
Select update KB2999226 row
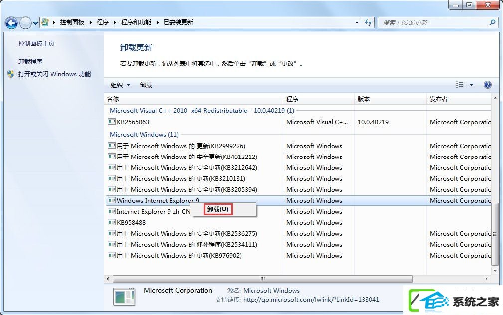pos(298,146)
